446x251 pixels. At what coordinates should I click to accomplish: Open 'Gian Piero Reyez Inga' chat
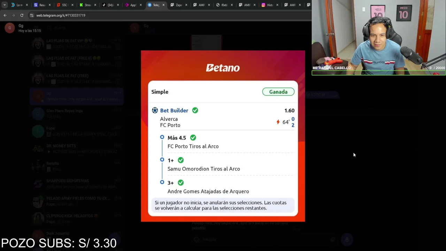pyautogui.click(x=77, y=114)
